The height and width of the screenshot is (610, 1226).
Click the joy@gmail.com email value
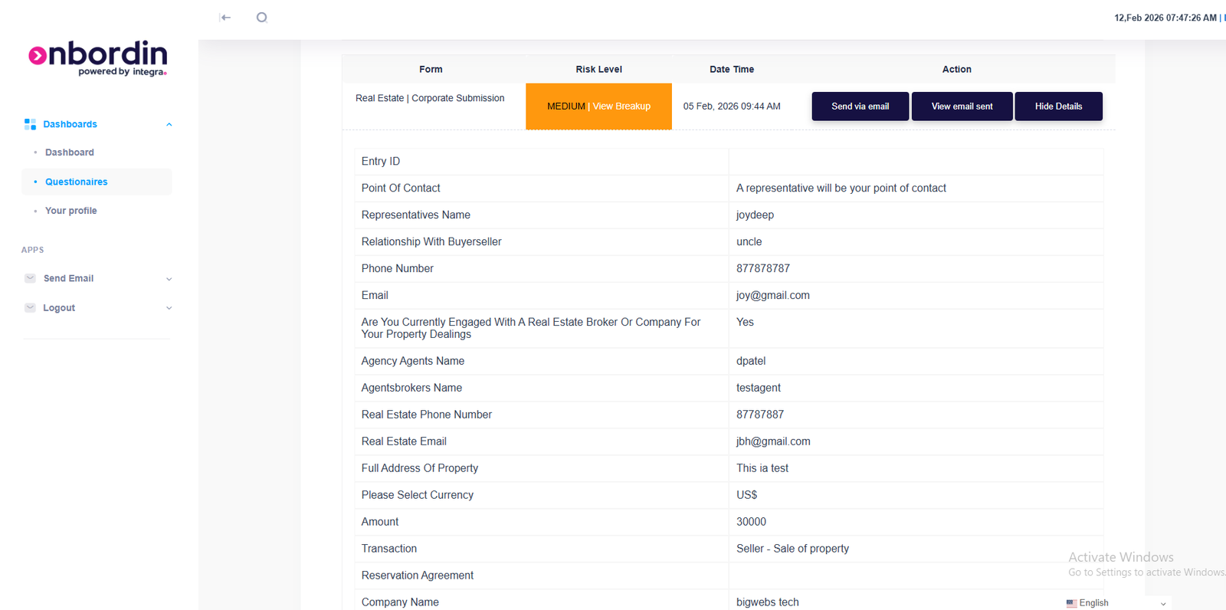(772, 296)
